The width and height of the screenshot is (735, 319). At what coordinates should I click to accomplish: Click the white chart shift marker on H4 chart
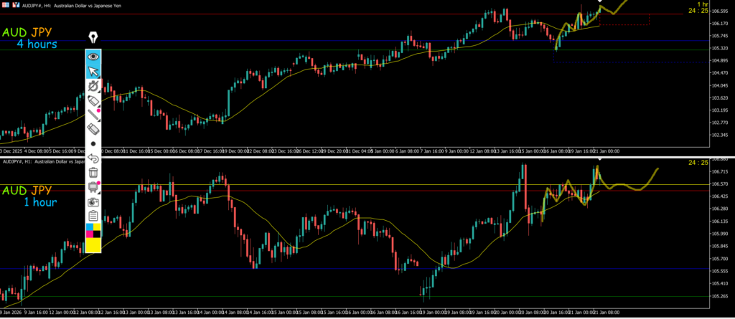[x=600, y=1]
